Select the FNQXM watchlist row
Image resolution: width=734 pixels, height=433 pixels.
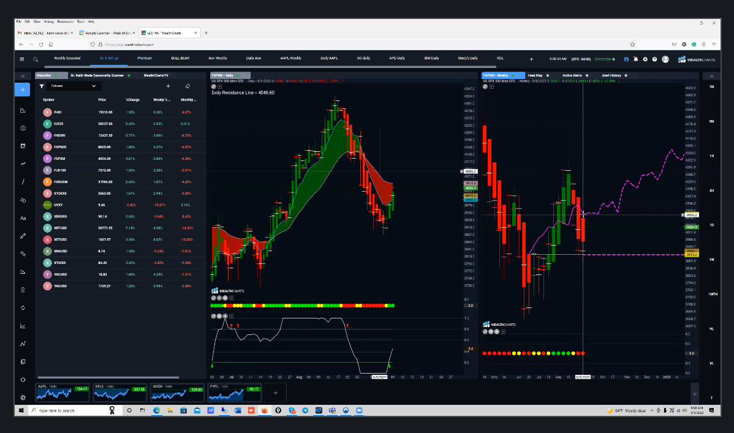[x=122, y=135]
